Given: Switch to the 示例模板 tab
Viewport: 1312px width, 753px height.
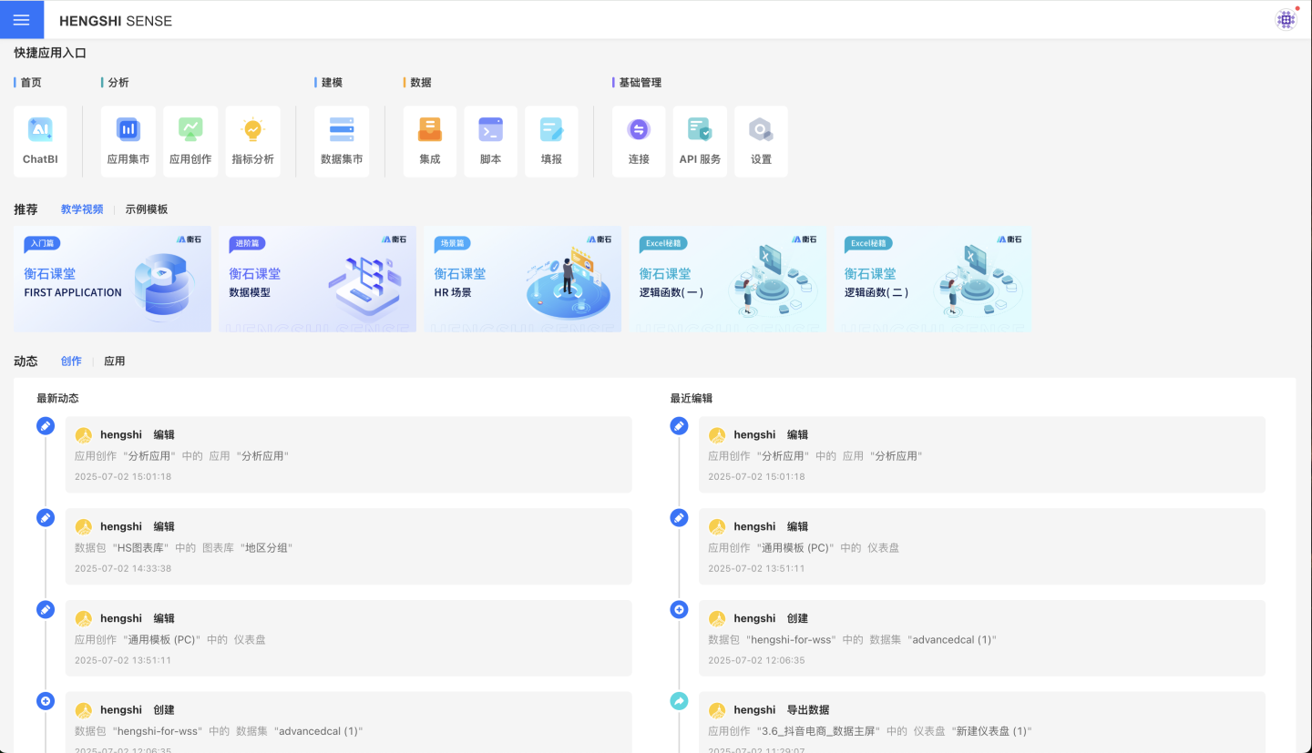Looking at the screenshot, I should [147, 209].
